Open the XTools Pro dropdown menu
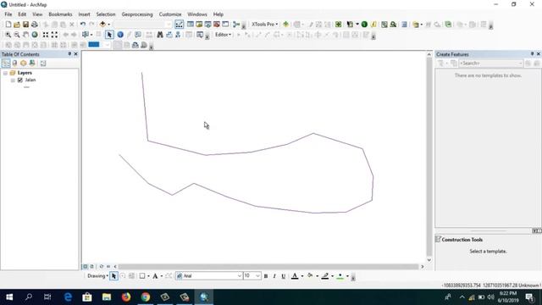The image size is (542, 305). (x=265, y=25)
